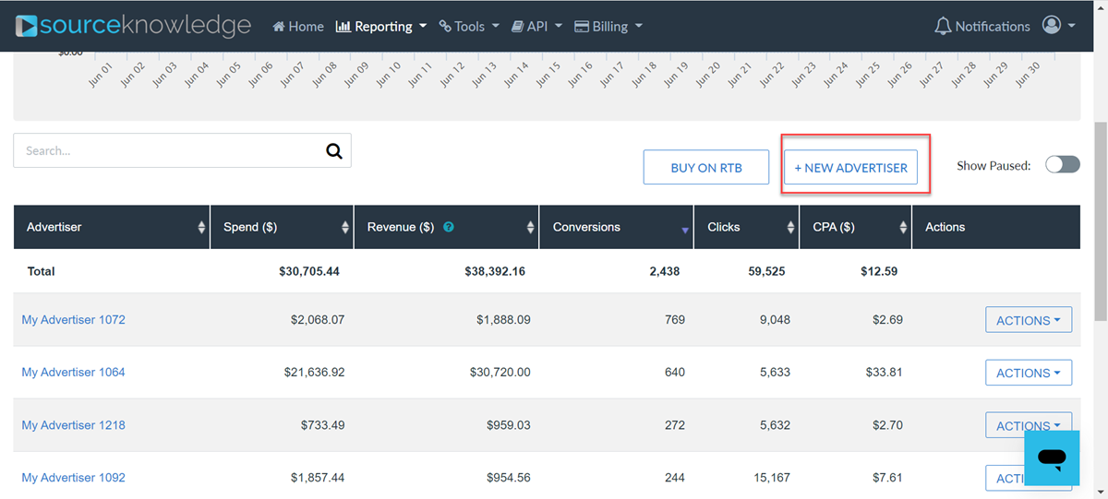Open the user account avatar menu
This screenshot has width=1108, height=499.
pos(1058,26)
